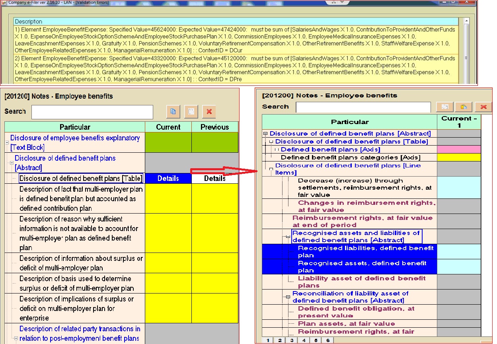
Task: Click the red X icon in right Notes panel
Action: [x=483, y=107]
